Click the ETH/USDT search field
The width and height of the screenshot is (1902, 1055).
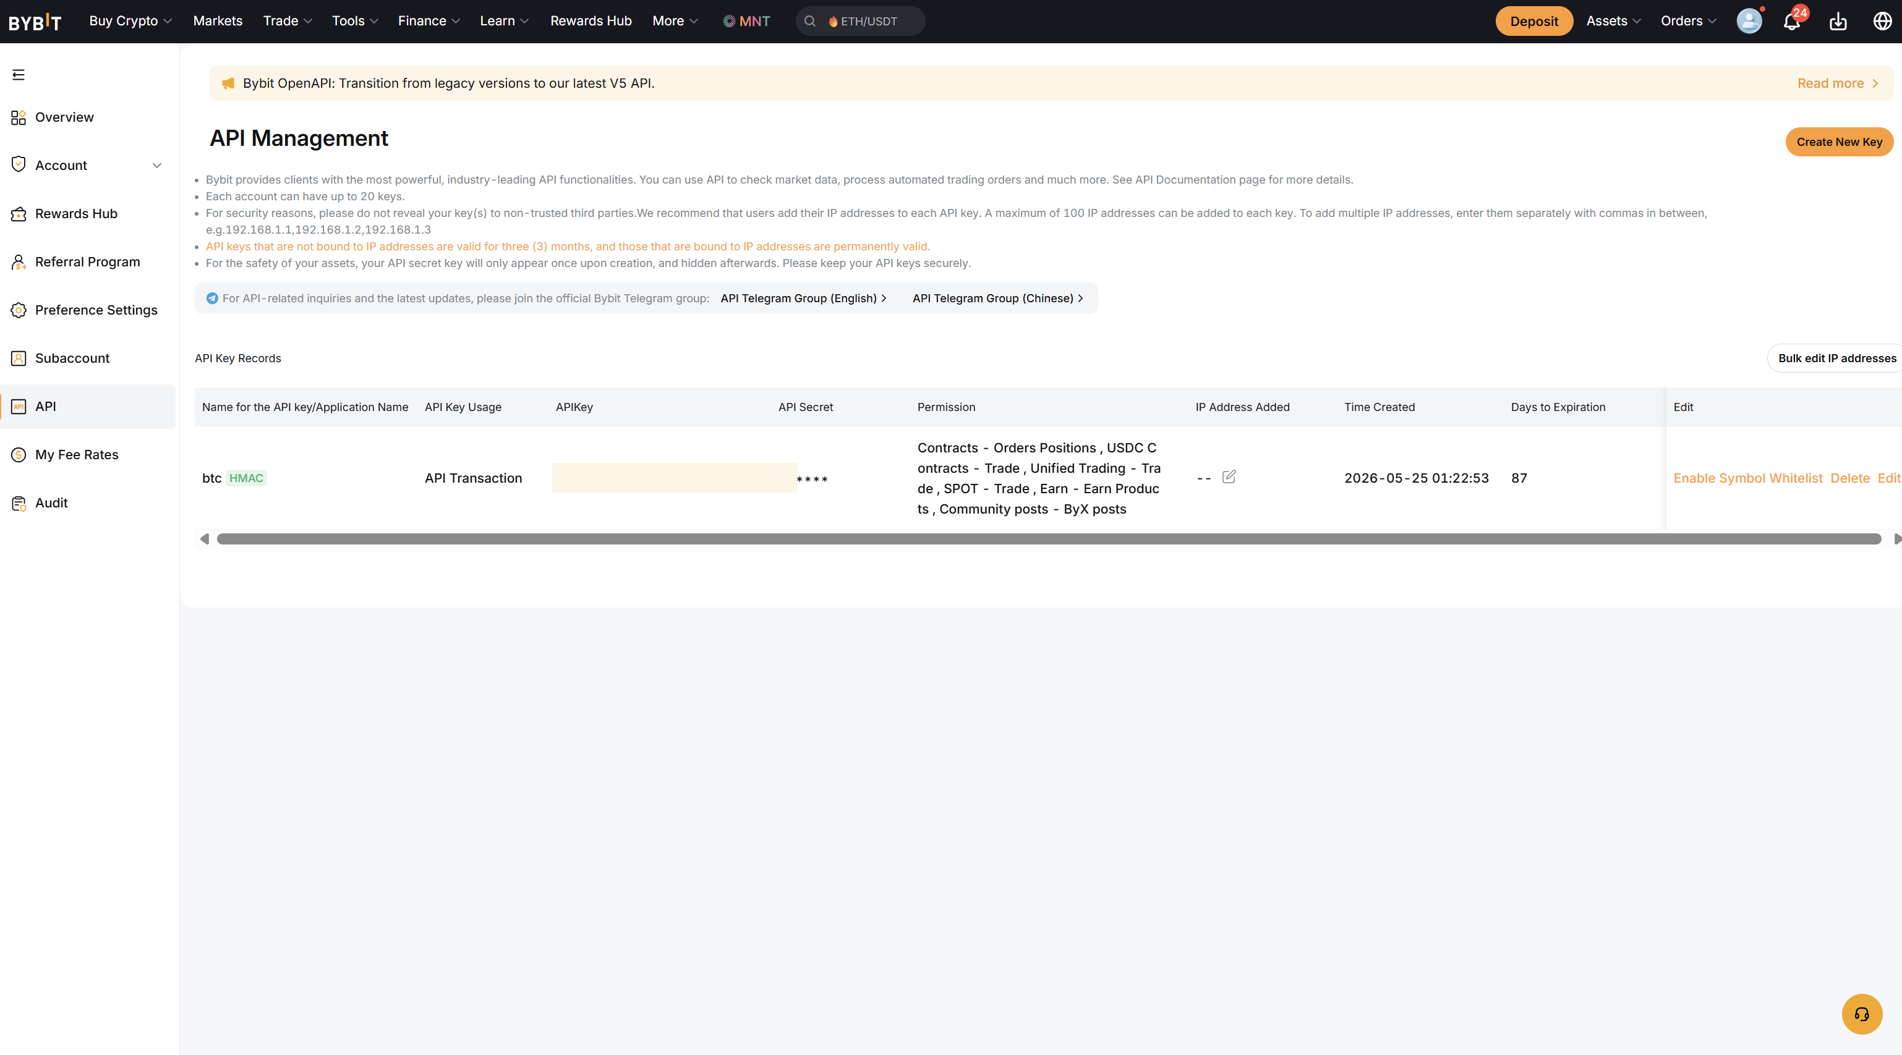pos(860,22)
